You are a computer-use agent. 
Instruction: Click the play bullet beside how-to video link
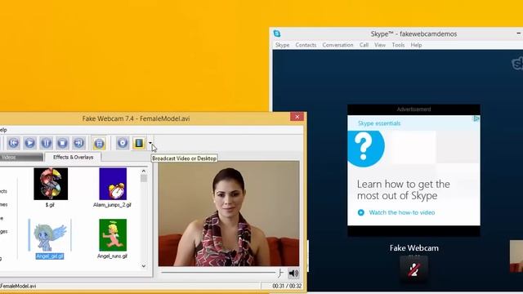pyautogui.click(x=361, y=212)
